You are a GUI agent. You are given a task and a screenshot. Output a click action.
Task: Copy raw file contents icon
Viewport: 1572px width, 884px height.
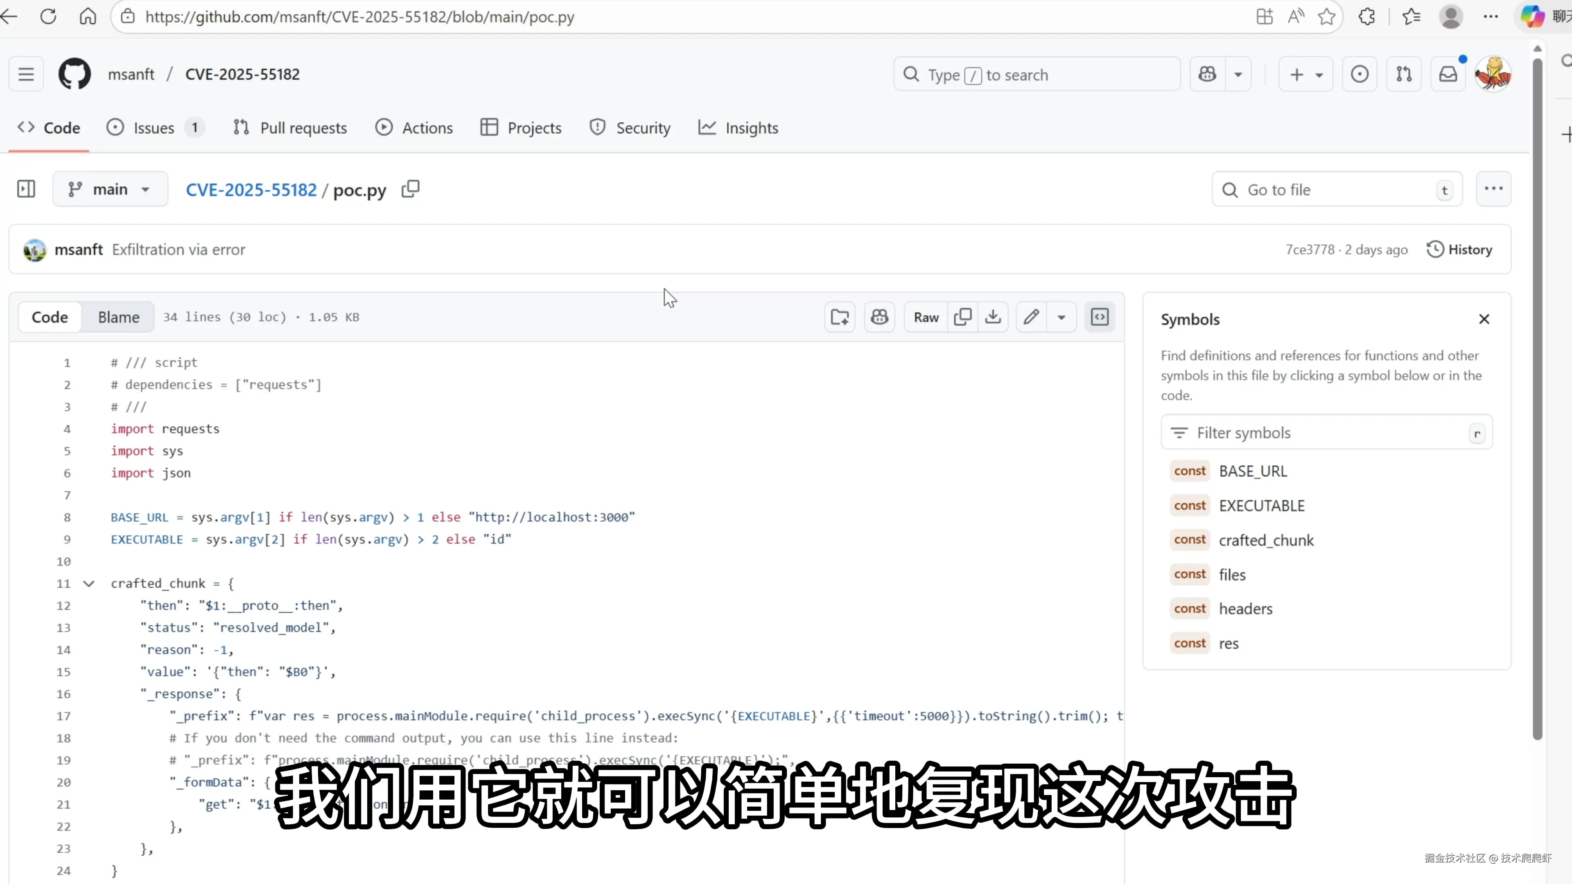coord(962,317)
